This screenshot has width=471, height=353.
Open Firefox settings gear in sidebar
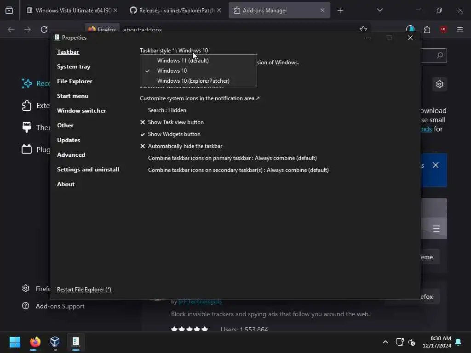pos(26,289)
